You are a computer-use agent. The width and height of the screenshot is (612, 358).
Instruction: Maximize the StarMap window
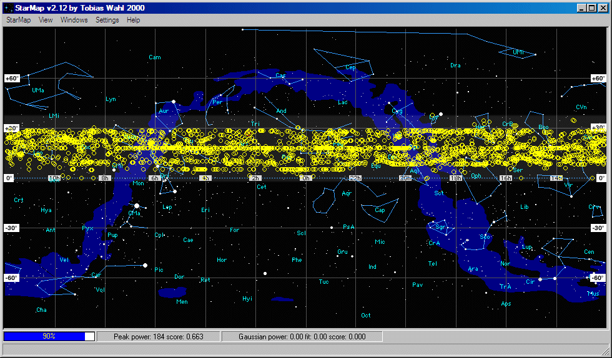592,7
